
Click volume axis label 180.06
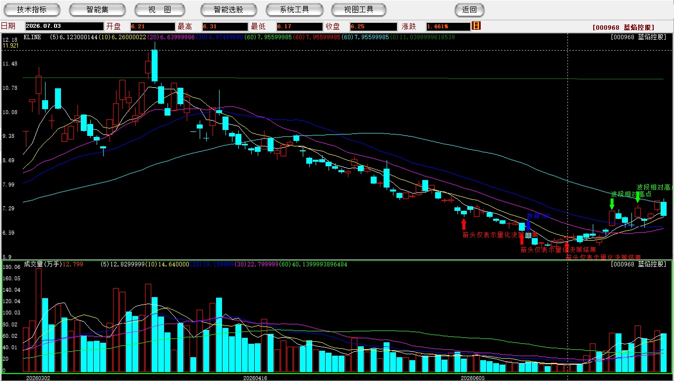click(x=11, y=267)
